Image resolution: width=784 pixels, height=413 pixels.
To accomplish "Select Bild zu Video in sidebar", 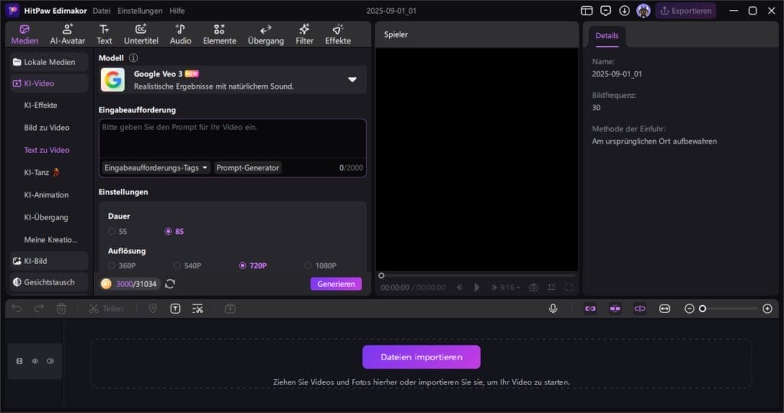I will click(x=47, y=128).
